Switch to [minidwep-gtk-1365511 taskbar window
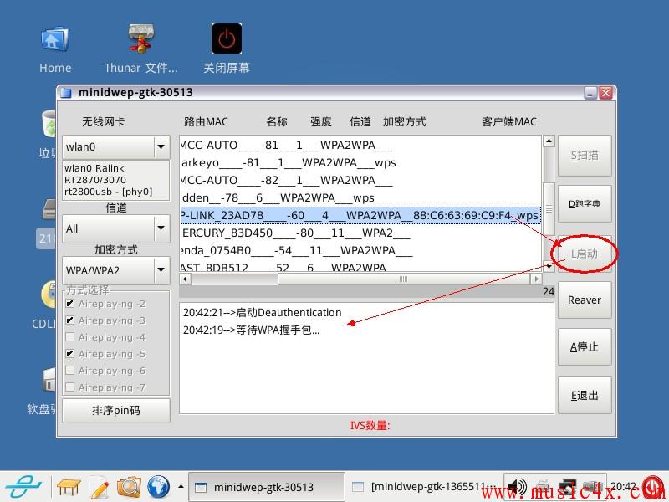The width and height of the screenshot is (669, 502). (425, 487)
